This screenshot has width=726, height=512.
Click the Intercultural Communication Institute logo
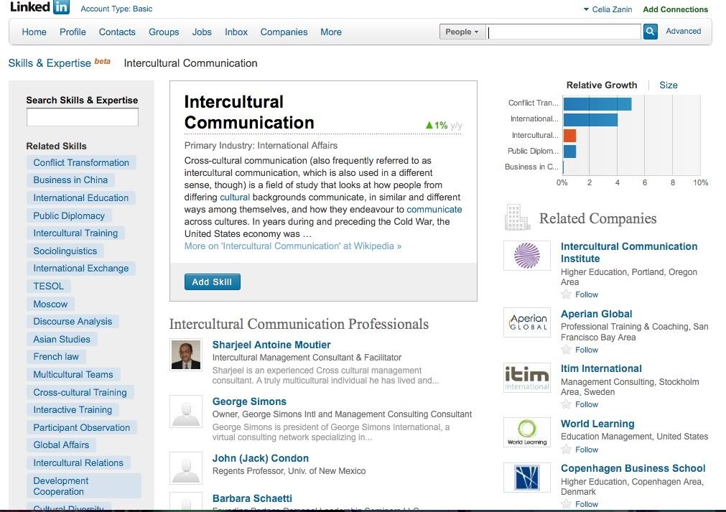coord(527,256)
